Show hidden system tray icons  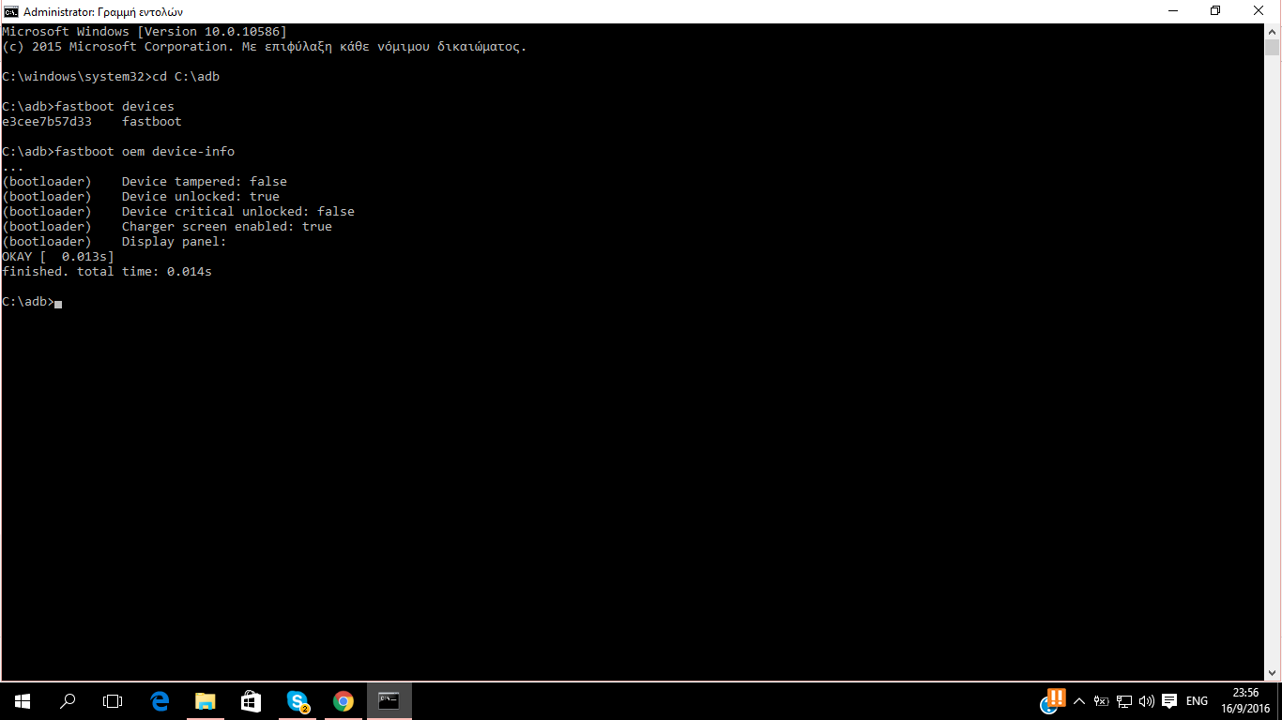coord(1078,701)
